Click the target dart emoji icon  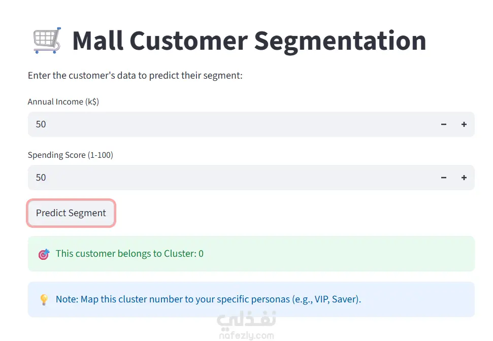(x=44, y=254)
